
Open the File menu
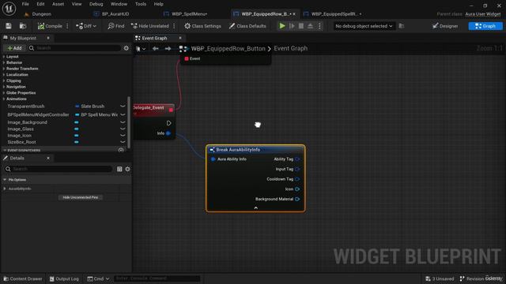25,4
